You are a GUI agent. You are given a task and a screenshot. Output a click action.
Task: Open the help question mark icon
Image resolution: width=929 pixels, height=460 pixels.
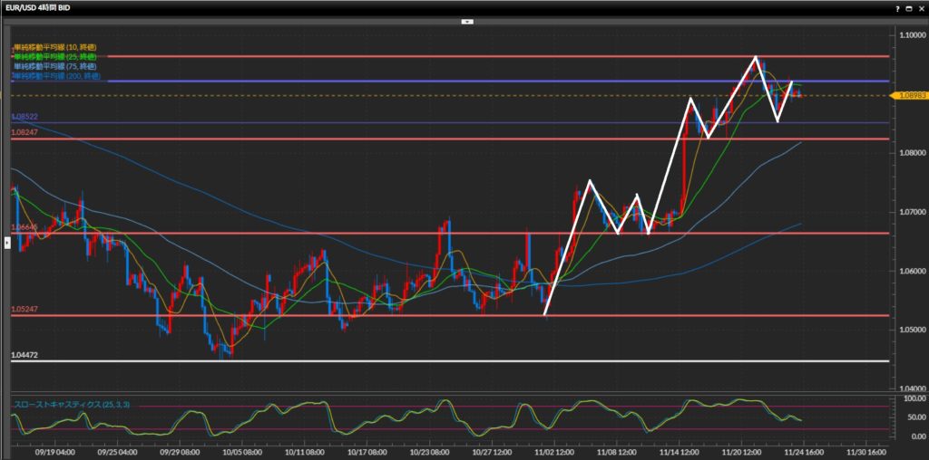click(895, 7)
